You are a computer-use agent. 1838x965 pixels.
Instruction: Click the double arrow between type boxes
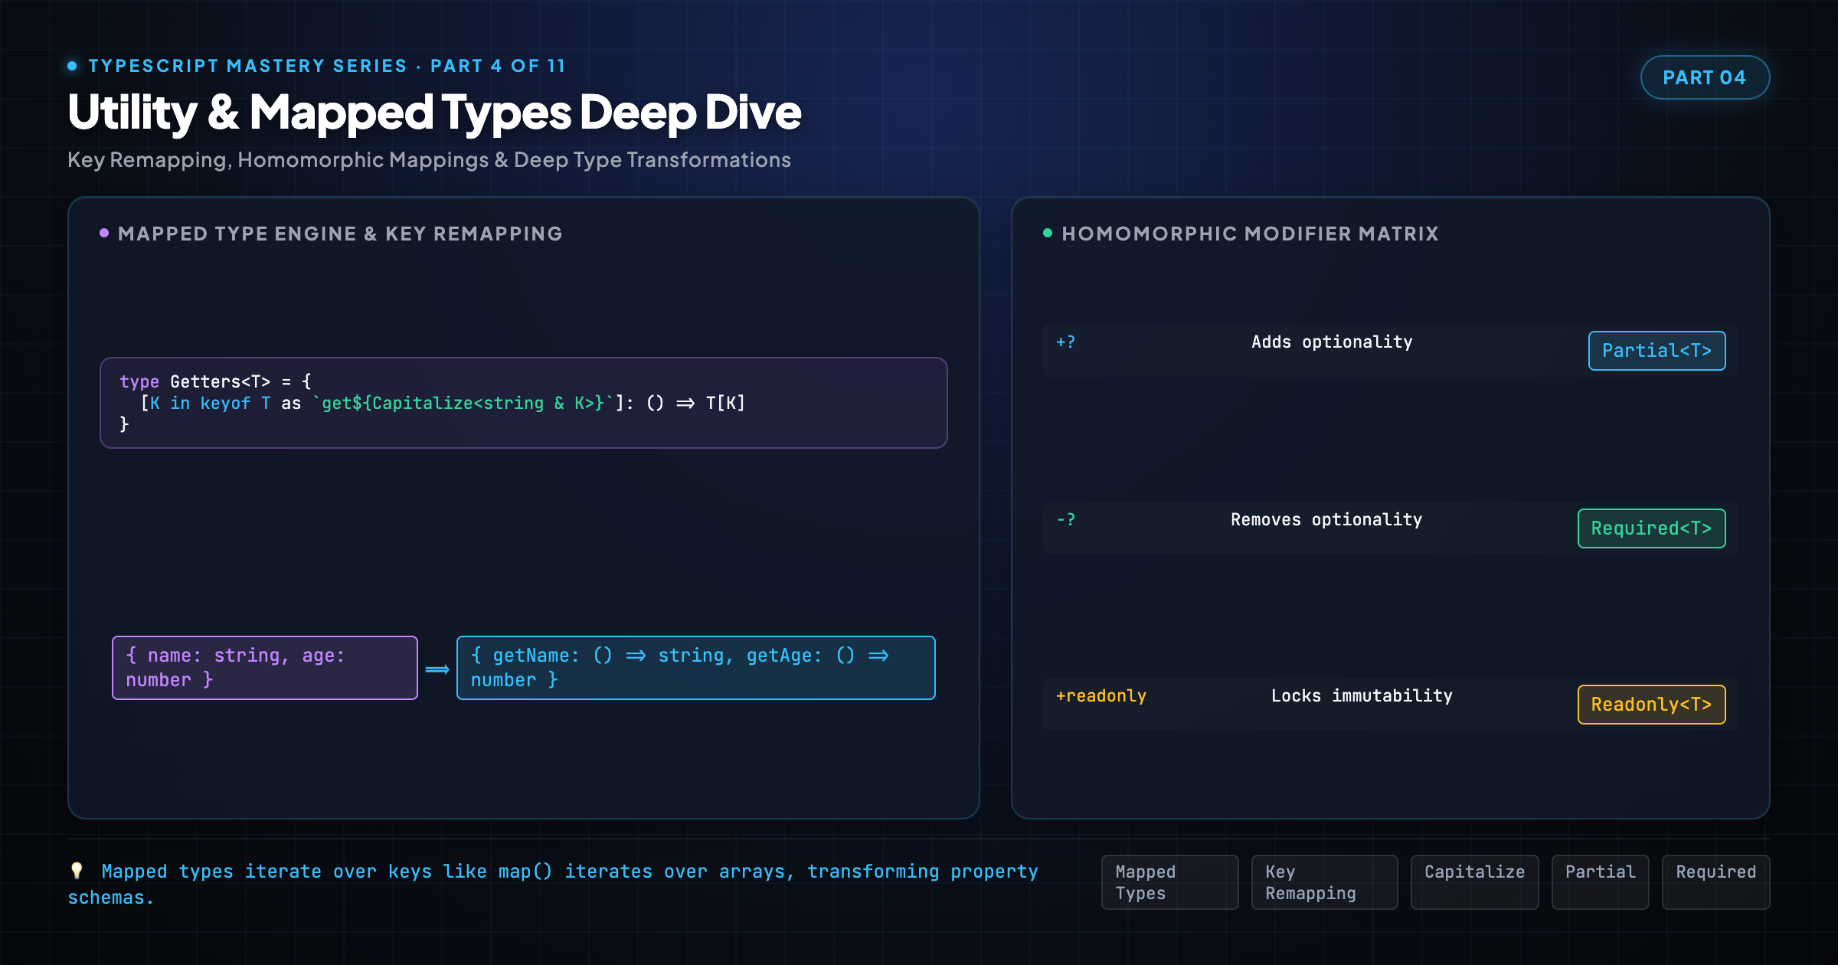[437, 669]
